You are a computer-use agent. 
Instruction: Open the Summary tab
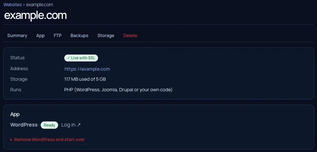coord(17,35)
